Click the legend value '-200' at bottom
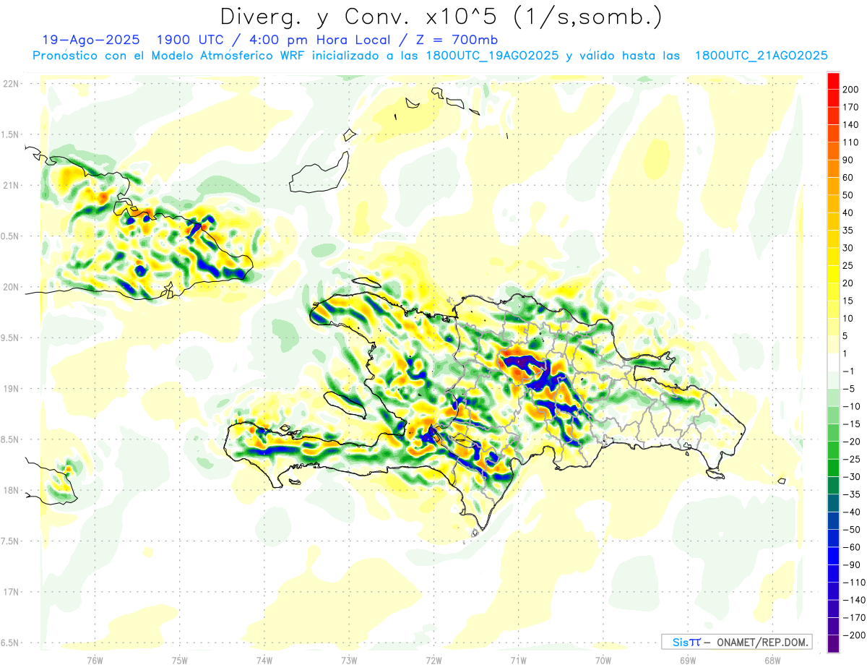 tap(854, 635)
